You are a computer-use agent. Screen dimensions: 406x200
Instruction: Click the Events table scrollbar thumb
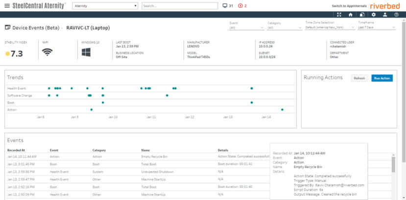tap(393, 165)
